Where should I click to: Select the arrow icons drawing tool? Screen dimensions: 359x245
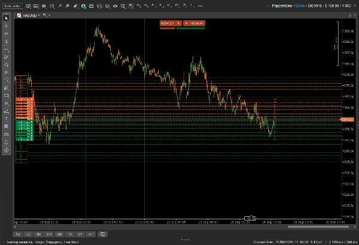point(7,103)
